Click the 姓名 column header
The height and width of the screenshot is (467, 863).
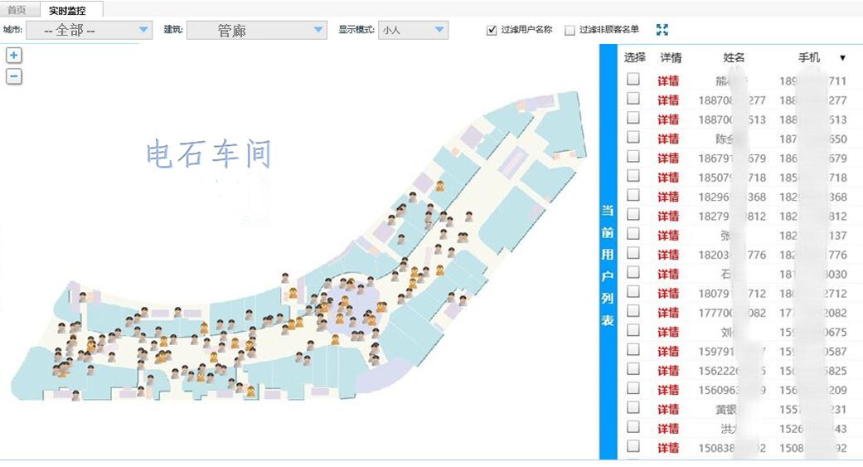(x=734, y=58)
